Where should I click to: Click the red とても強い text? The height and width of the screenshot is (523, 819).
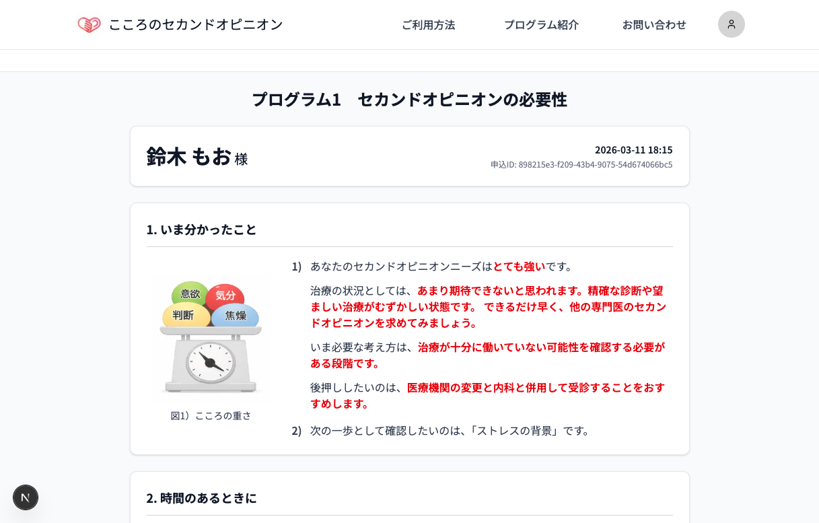519,267
